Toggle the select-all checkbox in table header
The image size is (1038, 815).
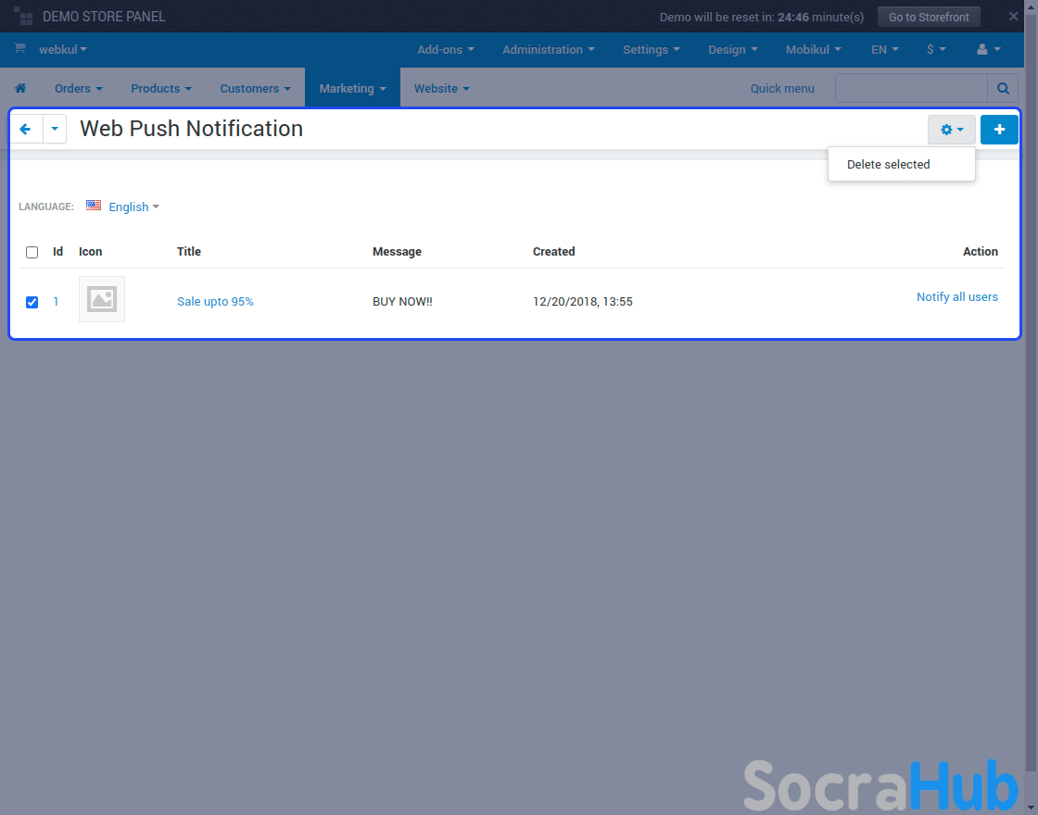[32, 252]
